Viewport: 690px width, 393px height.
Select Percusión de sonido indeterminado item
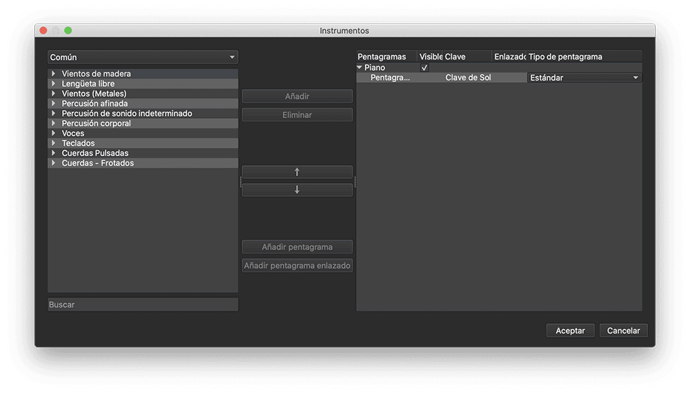click(126, 113)
